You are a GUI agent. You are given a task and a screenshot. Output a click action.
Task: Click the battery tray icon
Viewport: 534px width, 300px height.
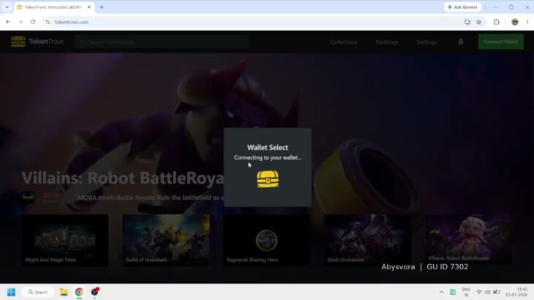click(497, 292)
